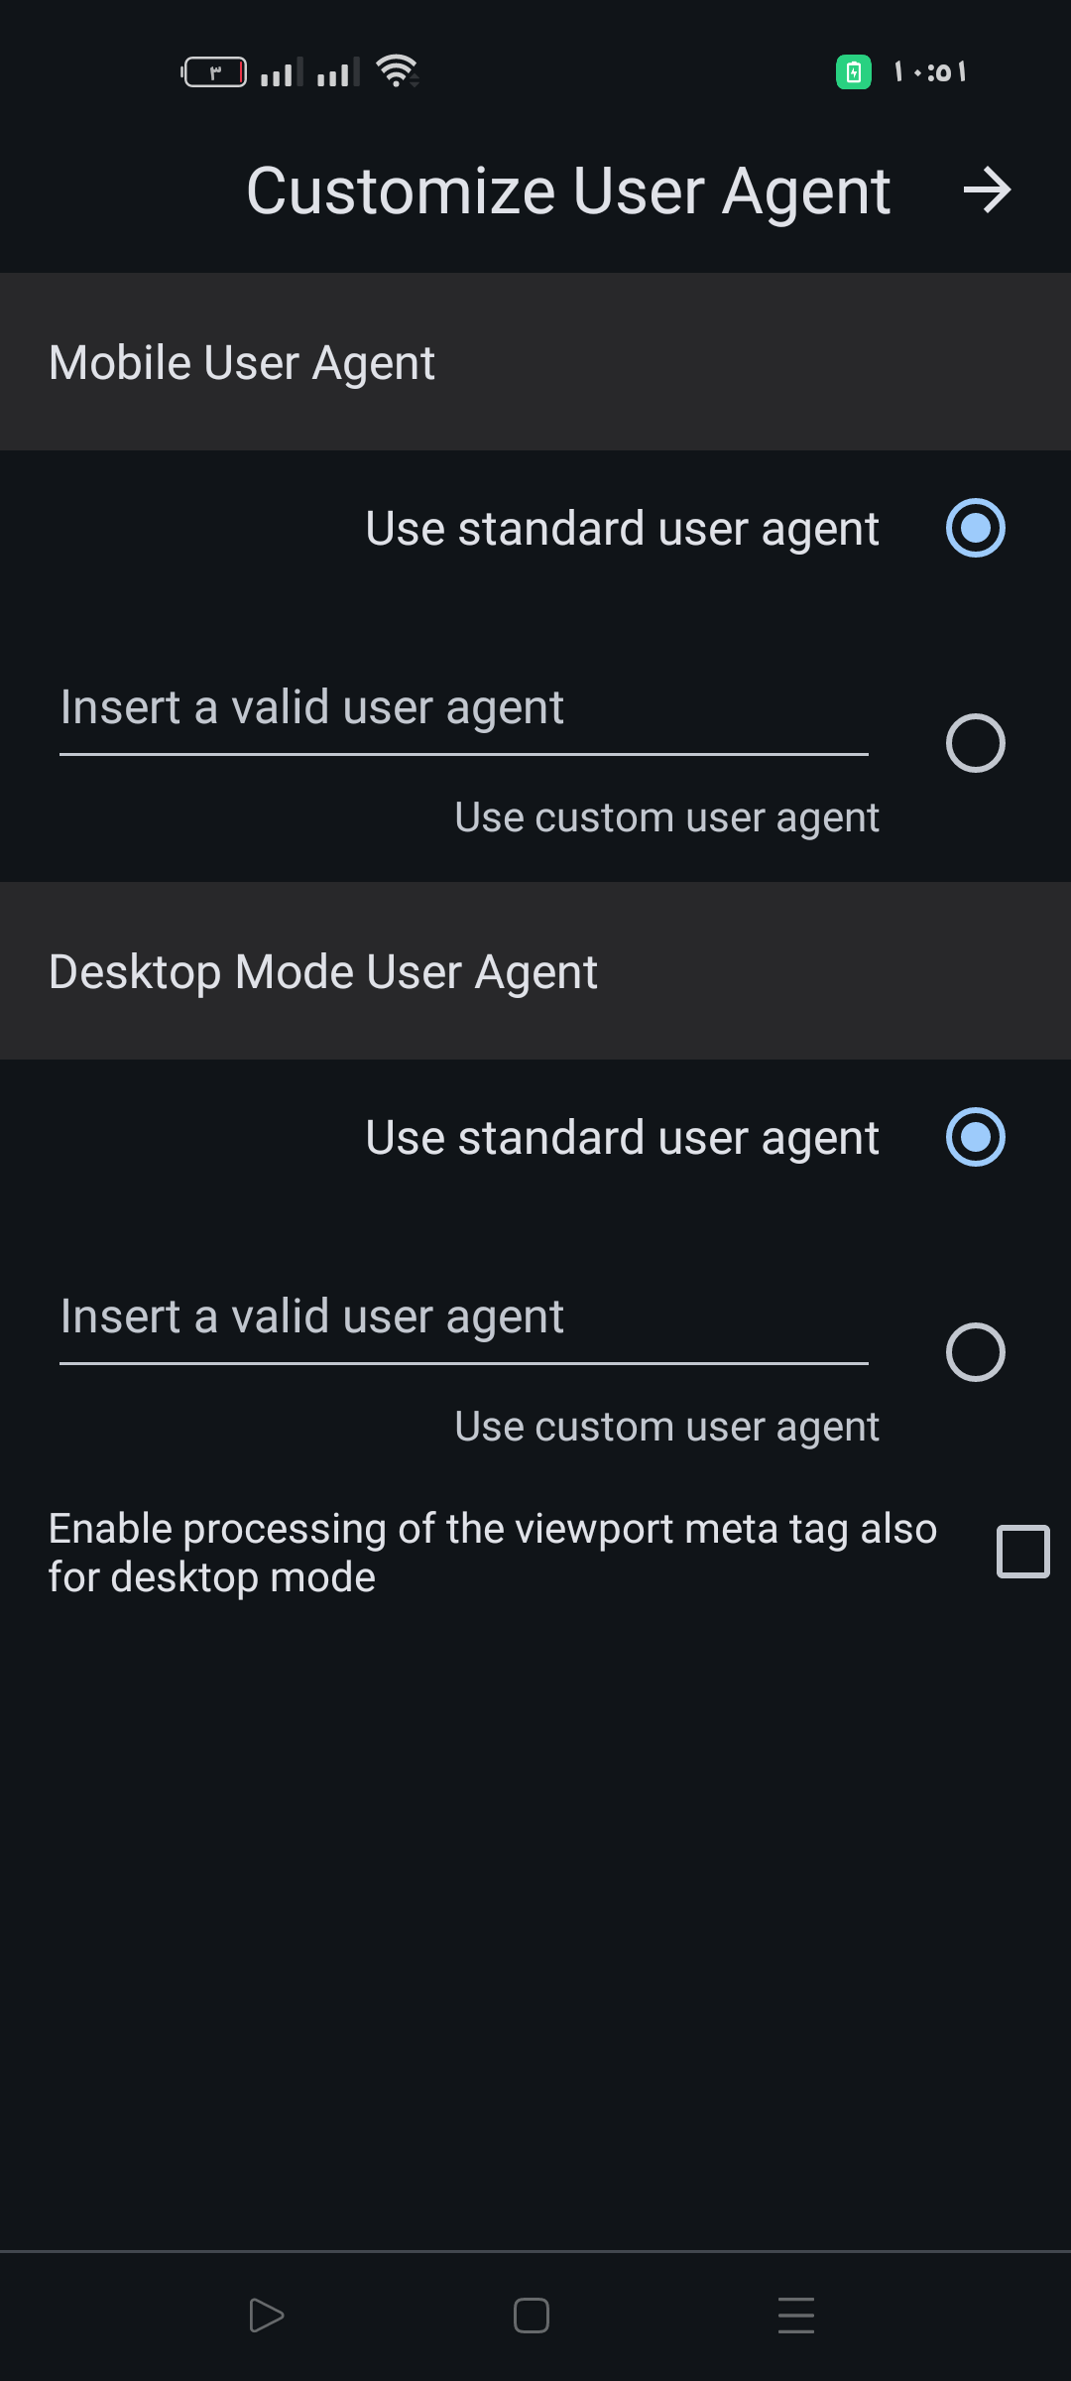The image size is (1071, 2381).
Task: Tap the triangle back button in navigation bar
Action: click(266, 2316)
